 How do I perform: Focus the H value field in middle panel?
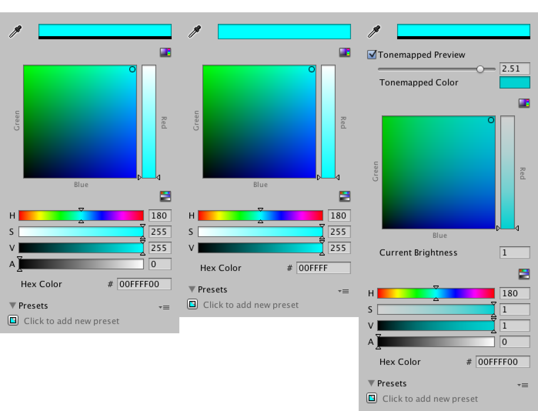pyautogui.click(x=339, y=216)
